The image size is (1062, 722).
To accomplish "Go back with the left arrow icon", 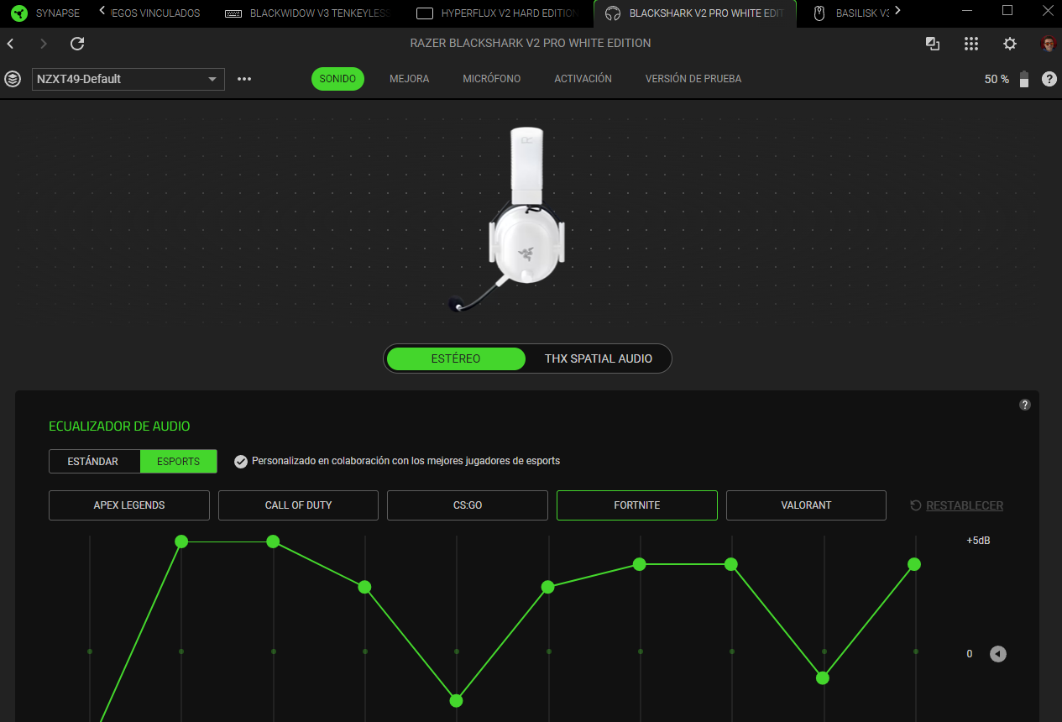I will [x=11, y=44].
